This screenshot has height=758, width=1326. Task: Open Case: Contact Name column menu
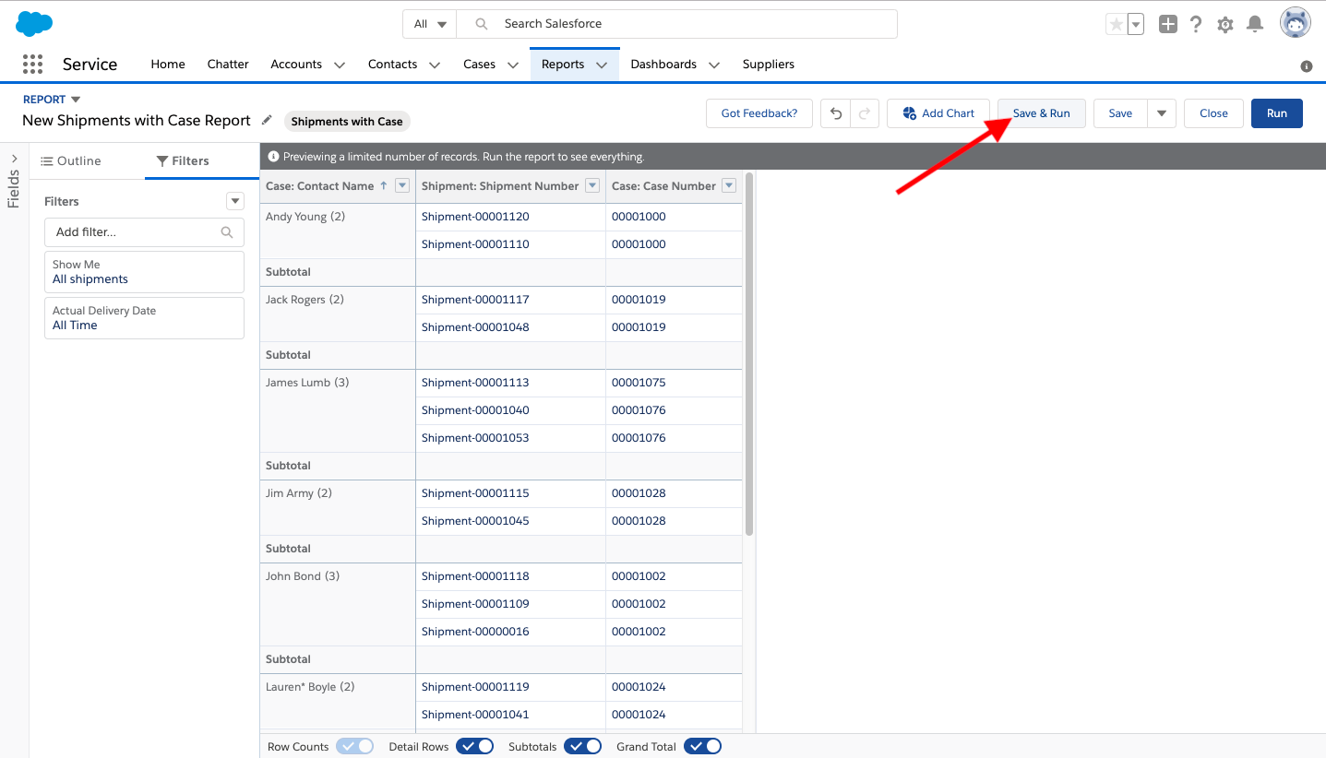[402, 185]
